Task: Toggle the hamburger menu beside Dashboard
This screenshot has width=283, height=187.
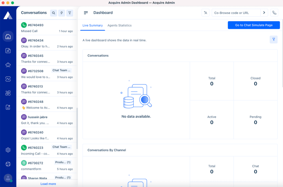Action: click(86, 13)
